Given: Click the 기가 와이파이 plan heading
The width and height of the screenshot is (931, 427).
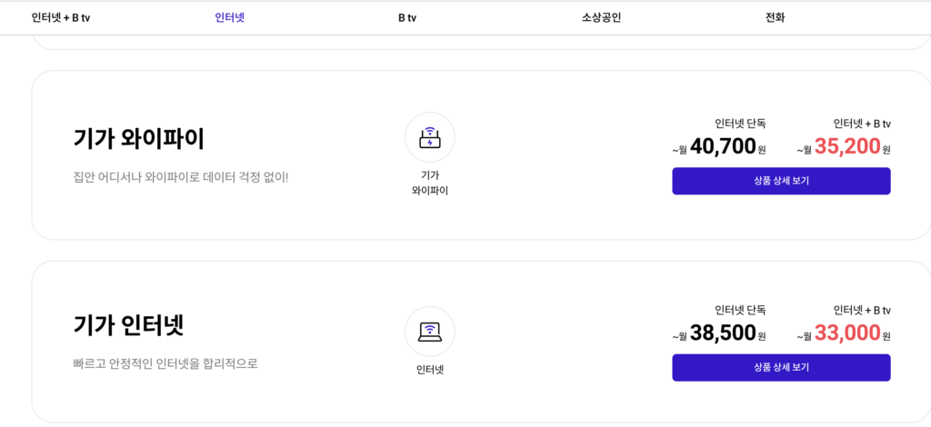Looking at the screenshot, I should 139,139.
